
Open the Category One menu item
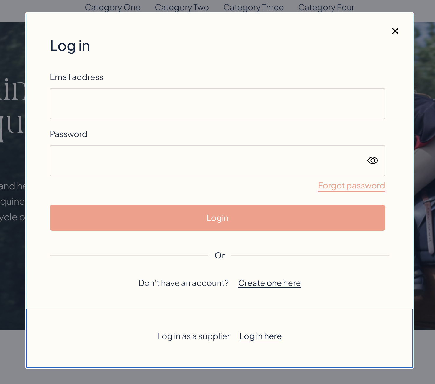click(112, 7)
